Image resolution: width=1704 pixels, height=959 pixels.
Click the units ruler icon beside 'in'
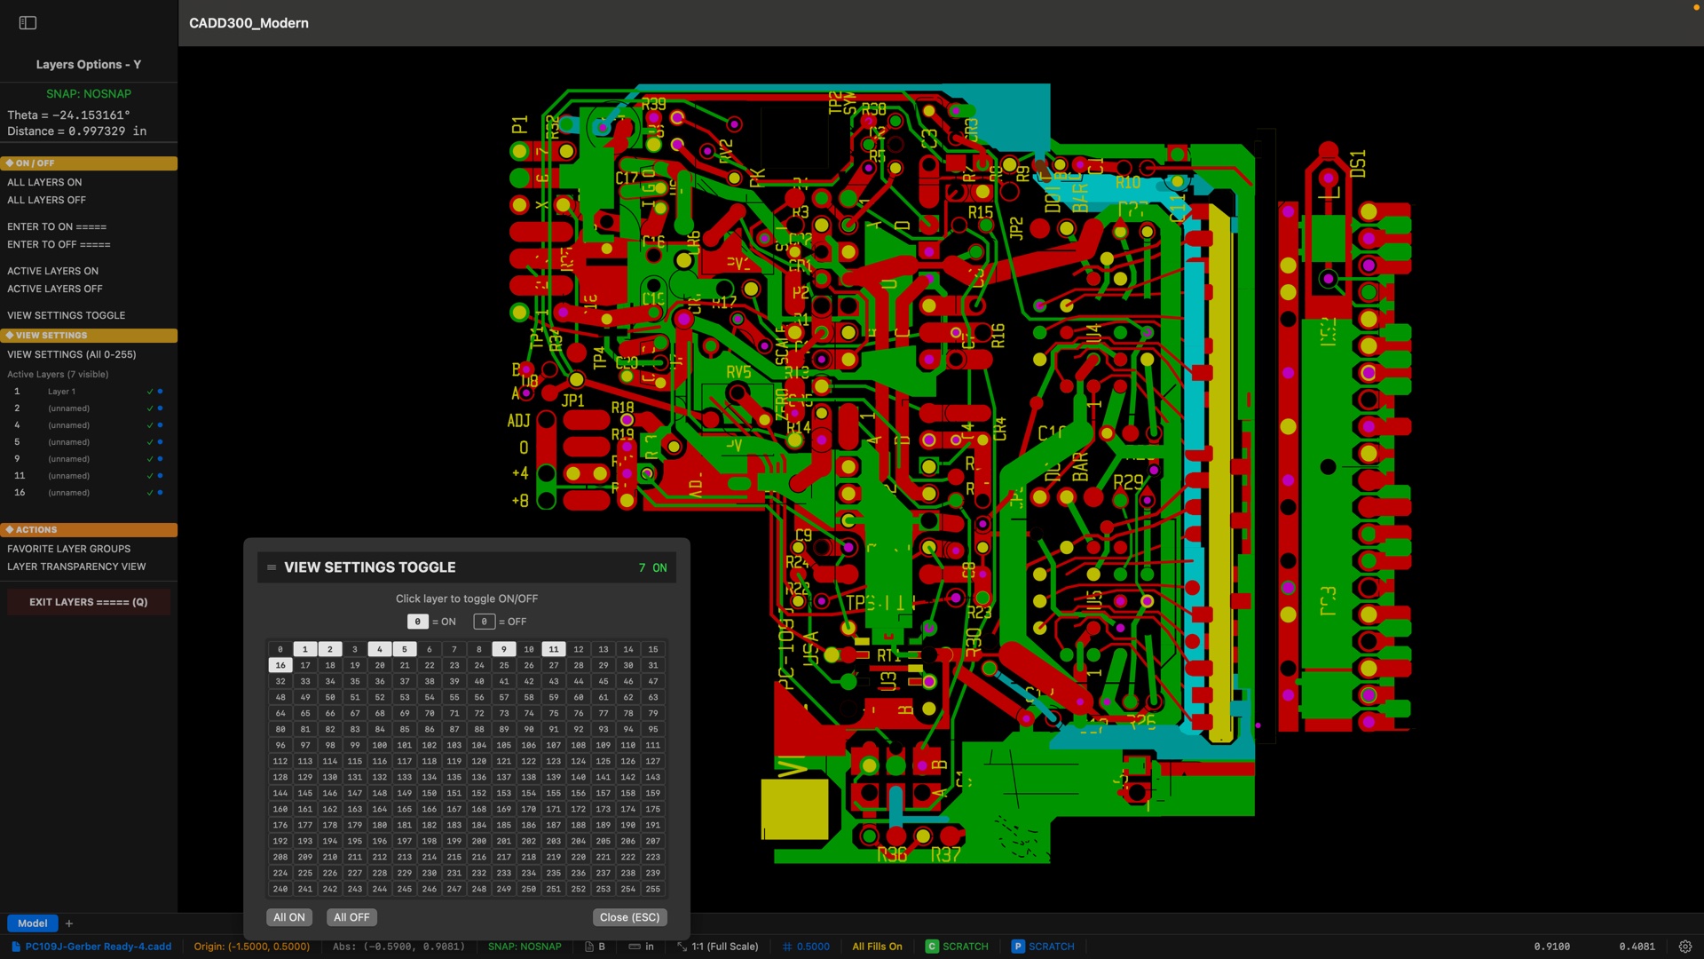tap(635, 947)
